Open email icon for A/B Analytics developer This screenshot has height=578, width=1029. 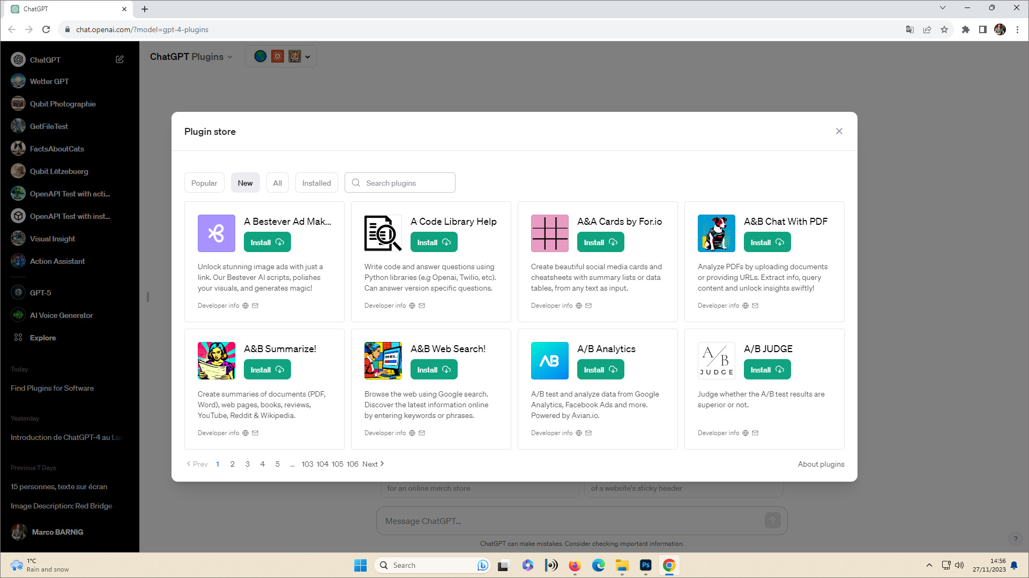588,433
